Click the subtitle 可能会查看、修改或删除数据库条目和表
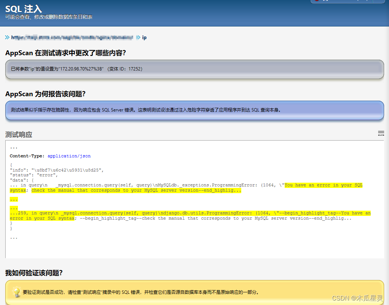The height and width of the screenshot is (305, 389). pyautogui.click(x=49, y=17)
